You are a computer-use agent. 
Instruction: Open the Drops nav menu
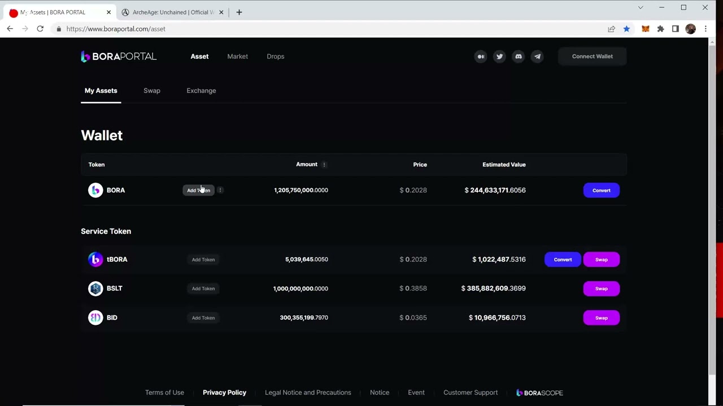pyautogui.click(x=276, y=56)
